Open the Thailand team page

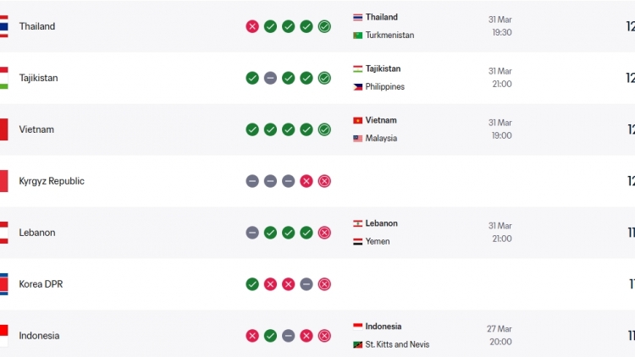tap(37, 26)
